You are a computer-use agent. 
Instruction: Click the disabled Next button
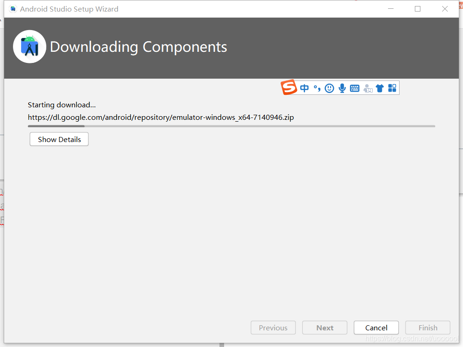coord(325,328)
